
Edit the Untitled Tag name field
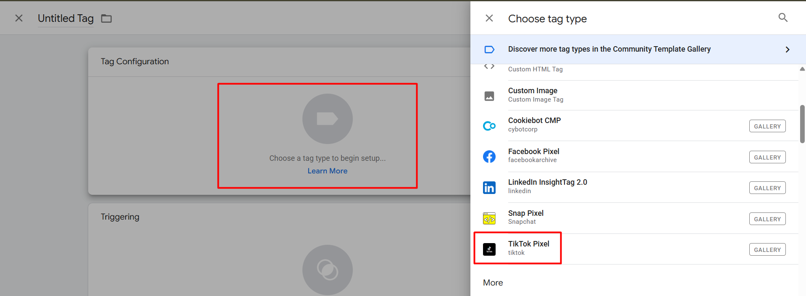click(66, 18)
